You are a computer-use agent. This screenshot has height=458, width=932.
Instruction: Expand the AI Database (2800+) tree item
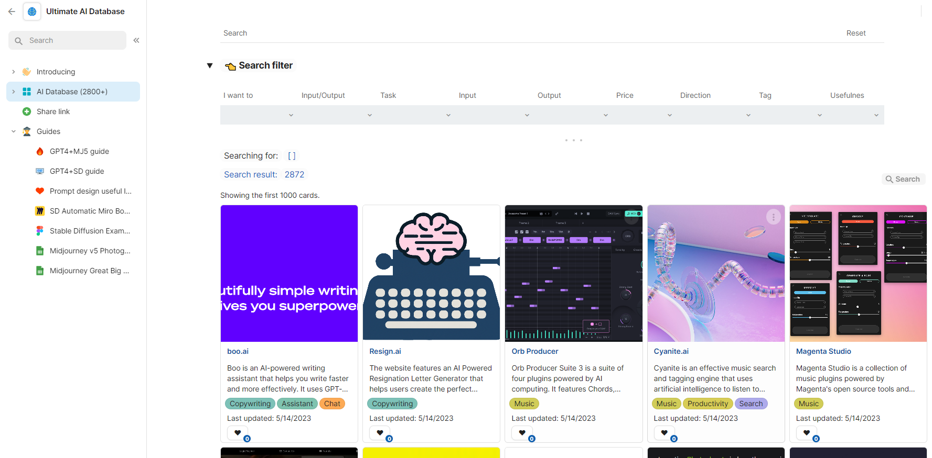point(14,92)
